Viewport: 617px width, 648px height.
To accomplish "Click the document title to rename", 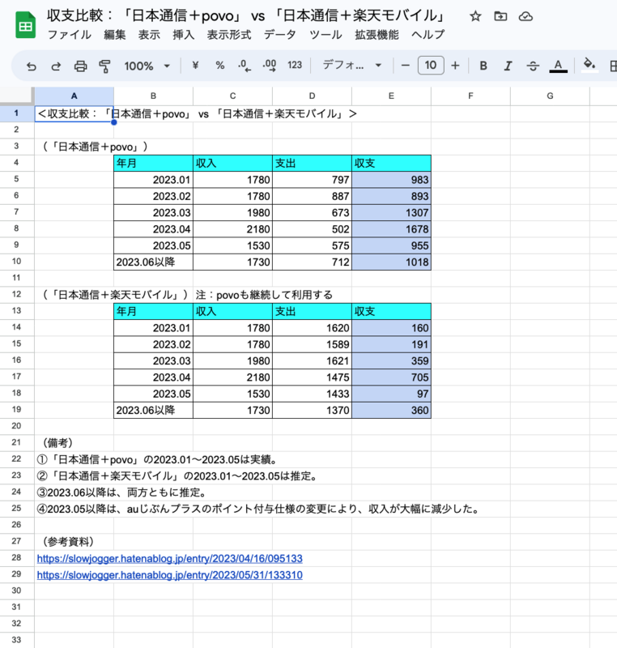I will point(246,15).
